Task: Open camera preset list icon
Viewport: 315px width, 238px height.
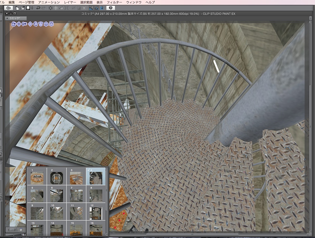Action: click(x=21, y=230)
